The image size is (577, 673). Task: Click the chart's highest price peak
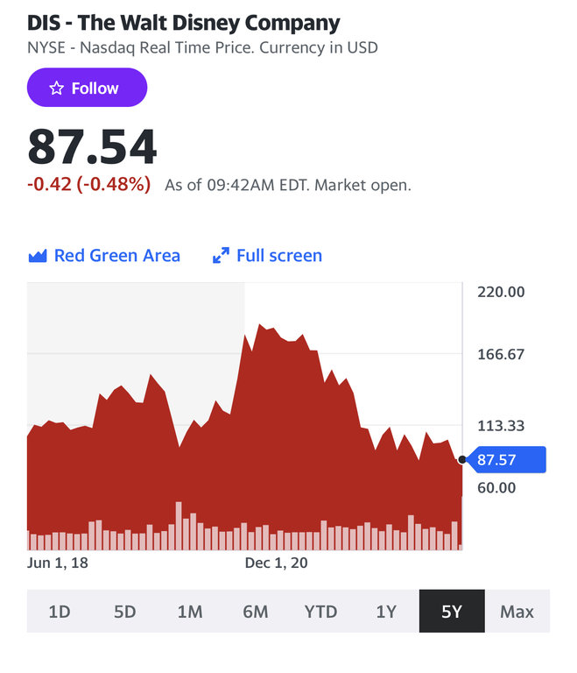point(260,325)
